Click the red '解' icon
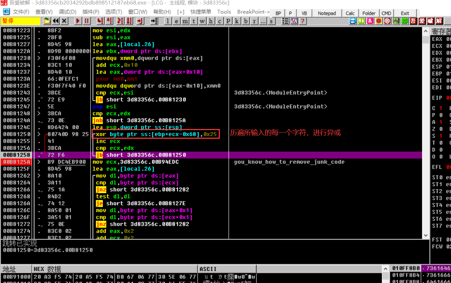The height and width of the screenshot is (283, 451). click(x=439, y=21)
